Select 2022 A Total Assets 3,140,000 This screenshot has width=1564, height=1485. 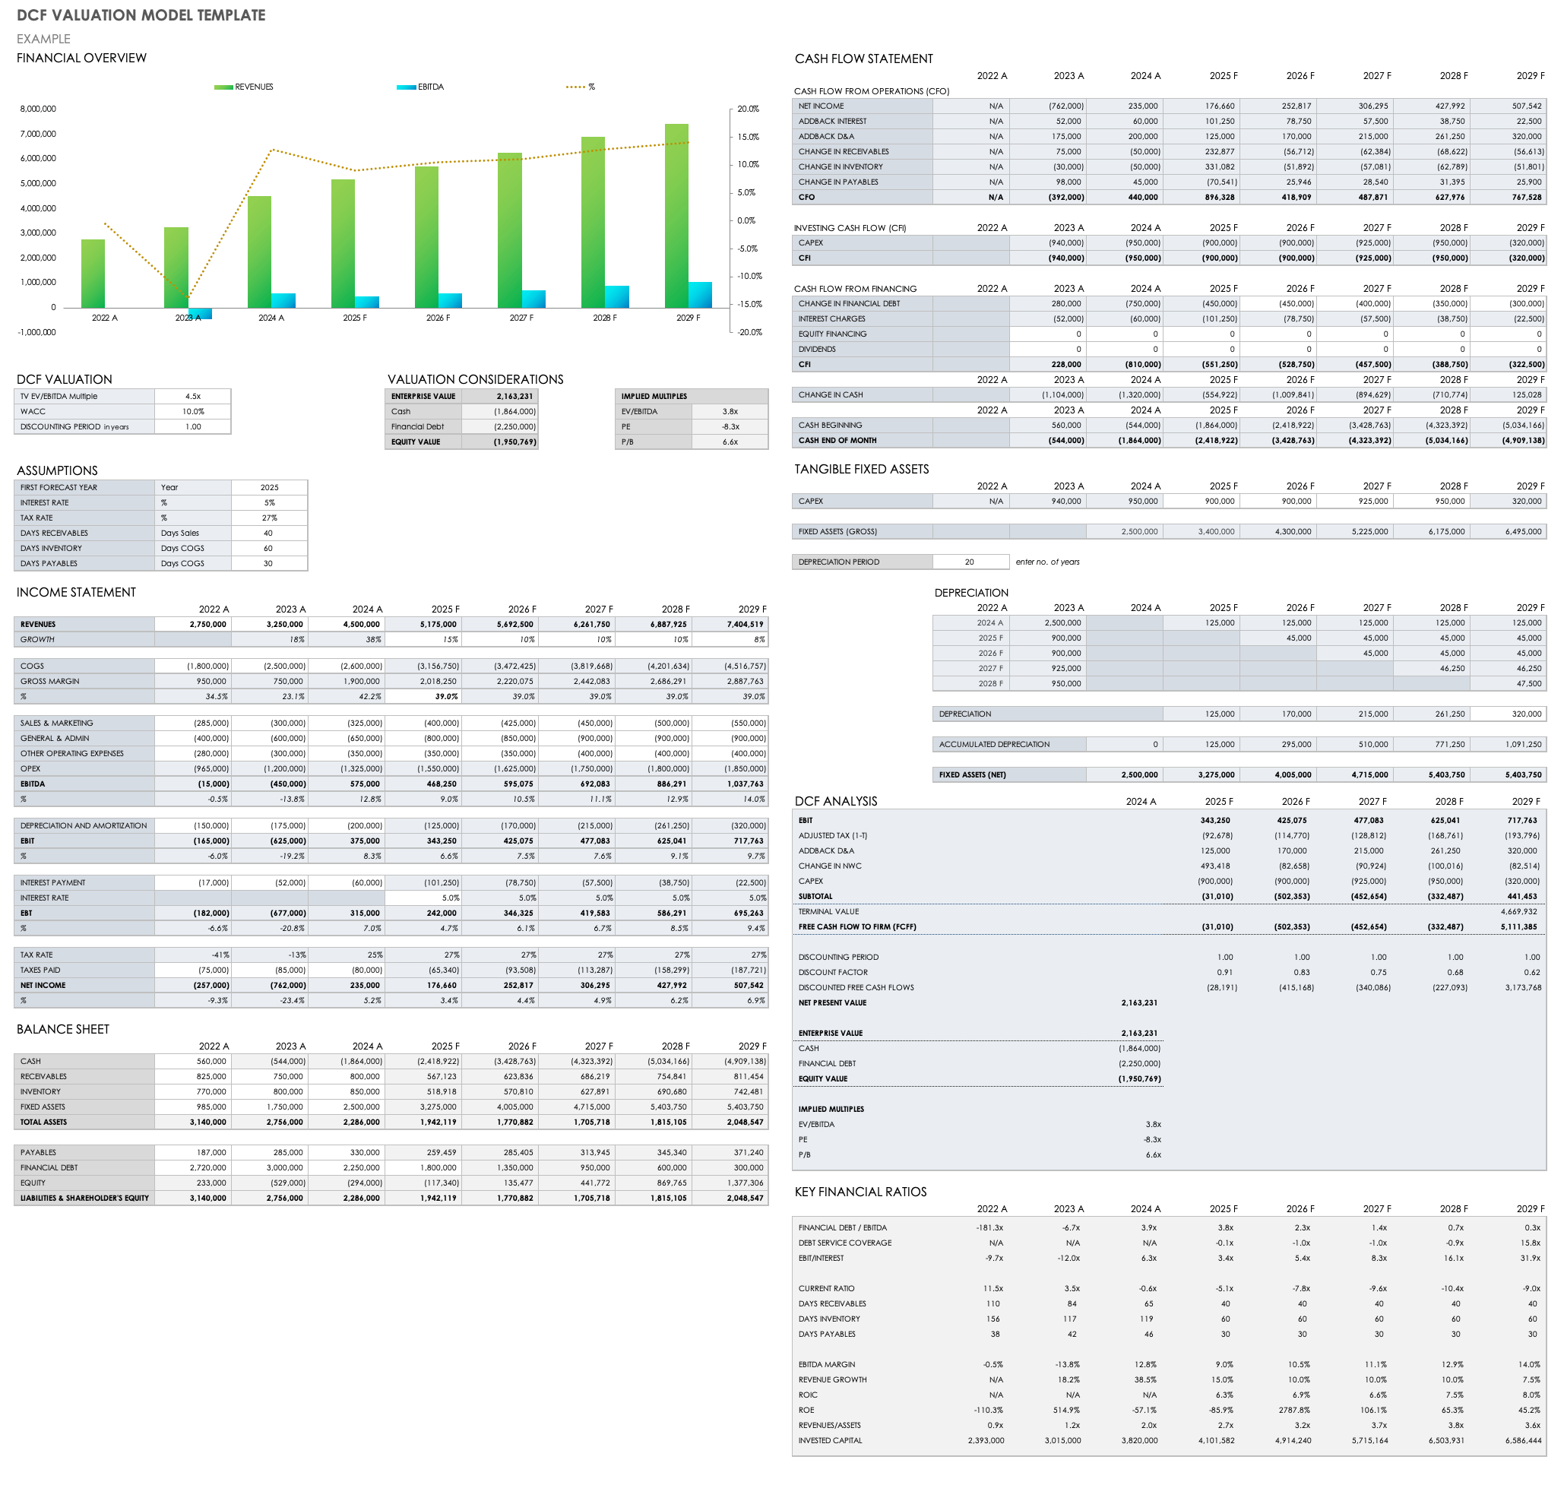pyautogui.click(x=193, y=1122)
